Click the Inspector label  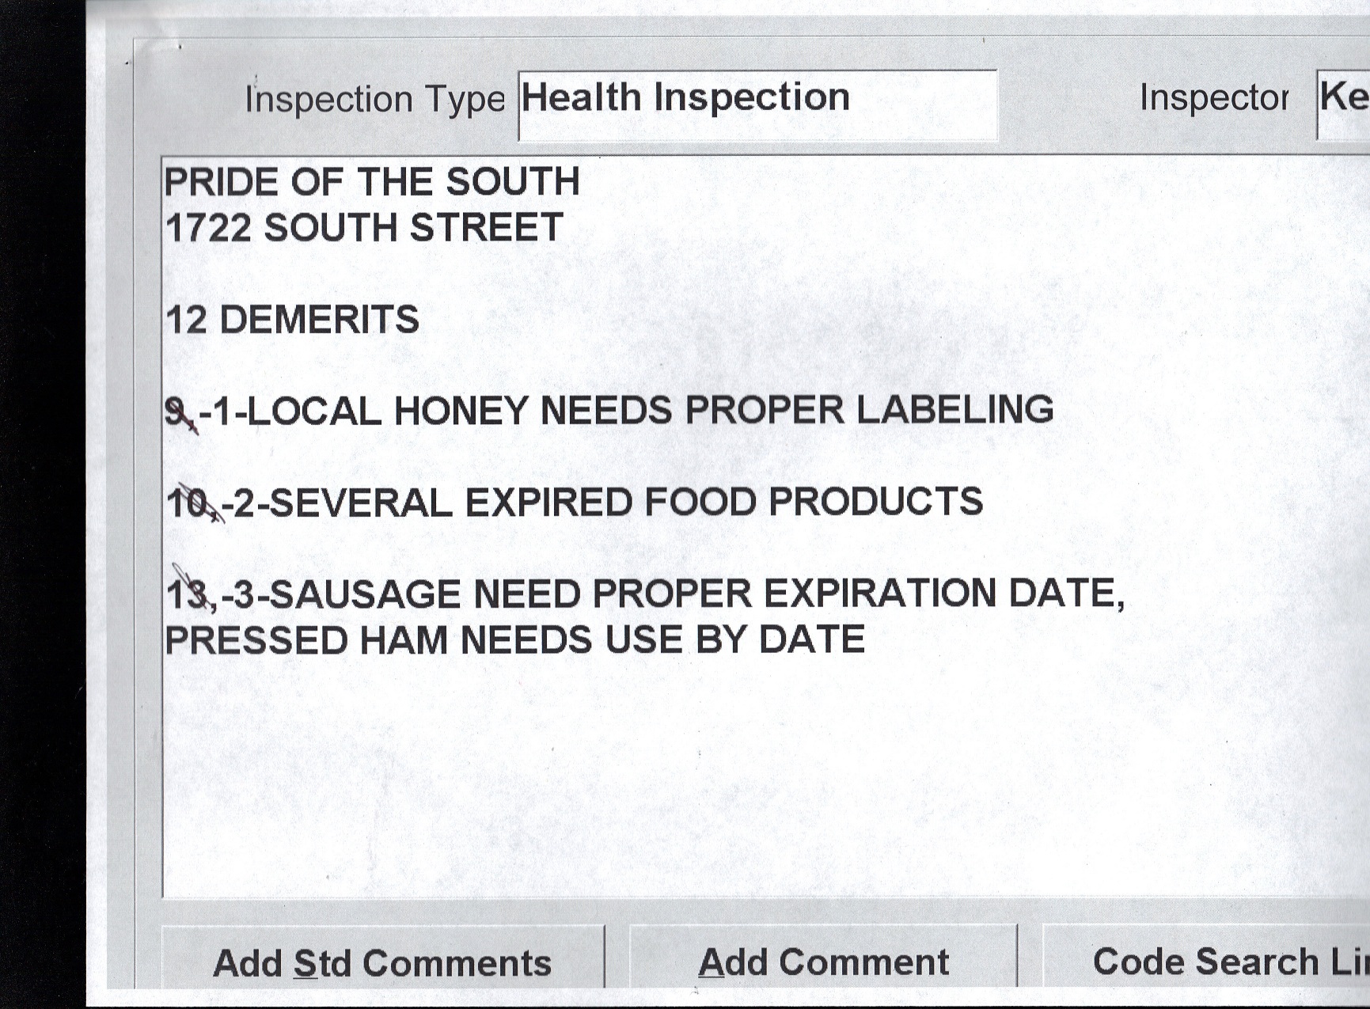pyautogui.click(x=1213, y=98)
